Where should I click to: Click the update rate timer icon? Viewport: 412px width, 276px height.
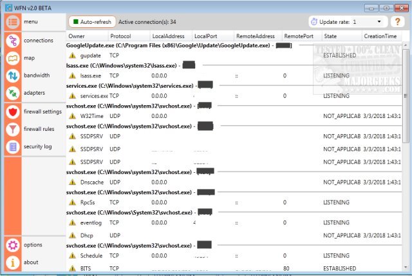[314, 22]
